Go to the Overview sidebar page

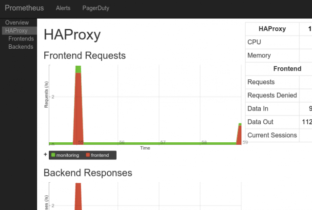tap(17, 22)
